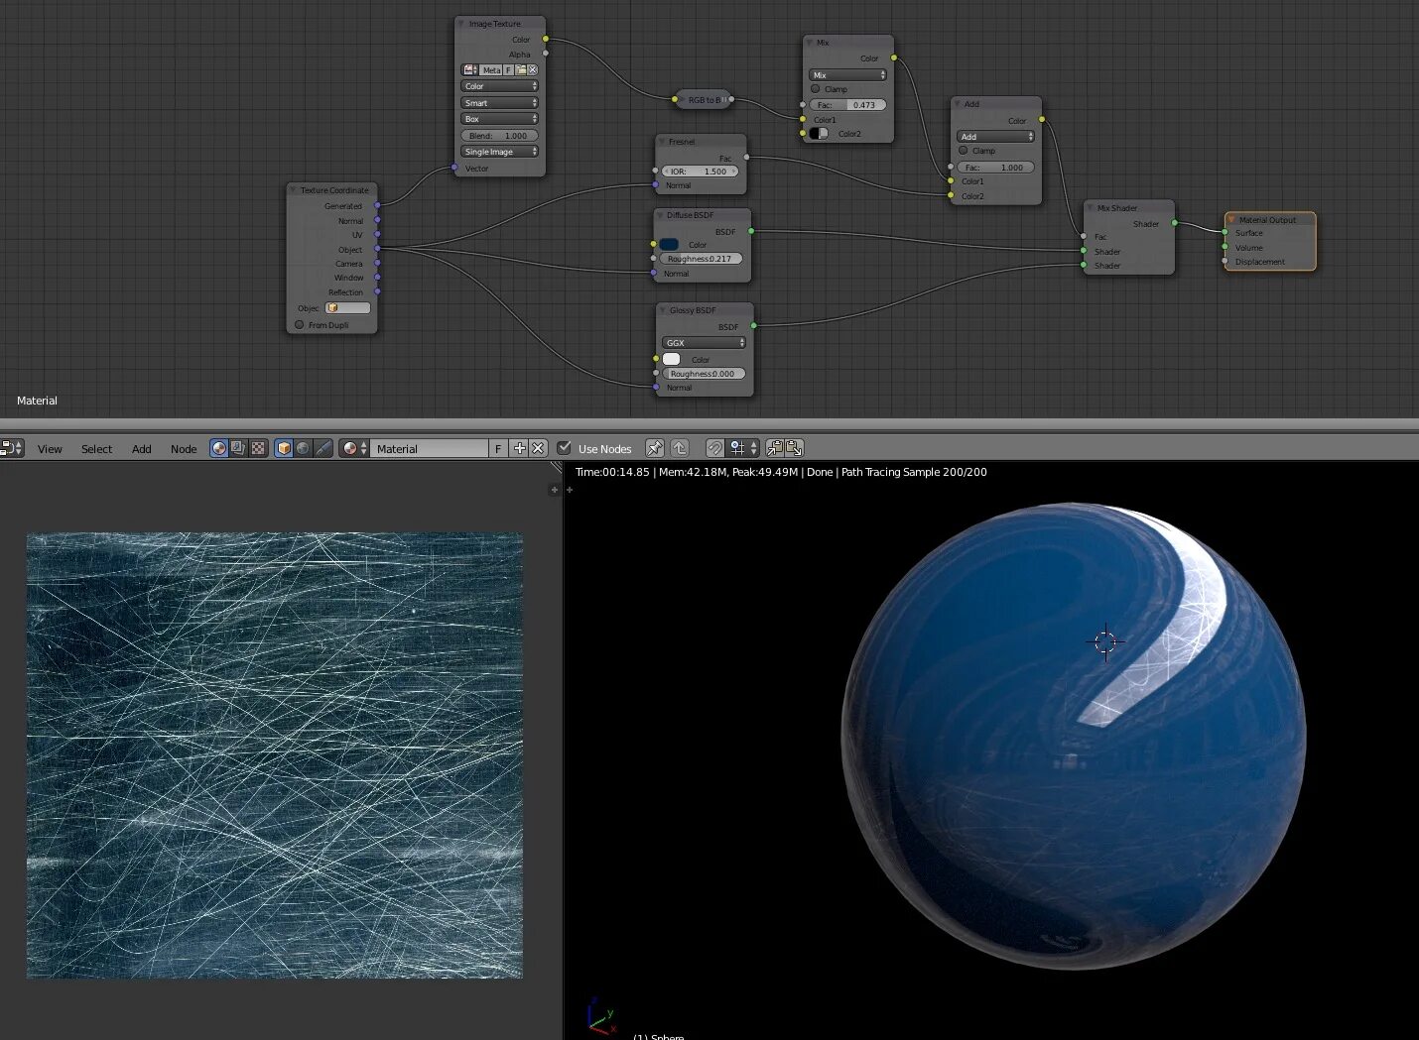The width and height of the screenshot is (1419, 1040).
Task: Adjust the Add node Fac 1.000 slider
Action: tap(995, 168)
